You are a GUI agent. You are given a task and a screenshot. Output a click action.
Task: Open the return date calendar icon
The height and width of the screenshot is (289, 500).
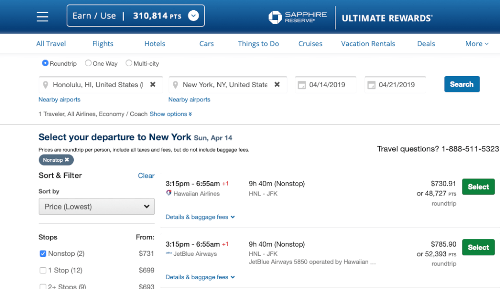coord(371,84)
